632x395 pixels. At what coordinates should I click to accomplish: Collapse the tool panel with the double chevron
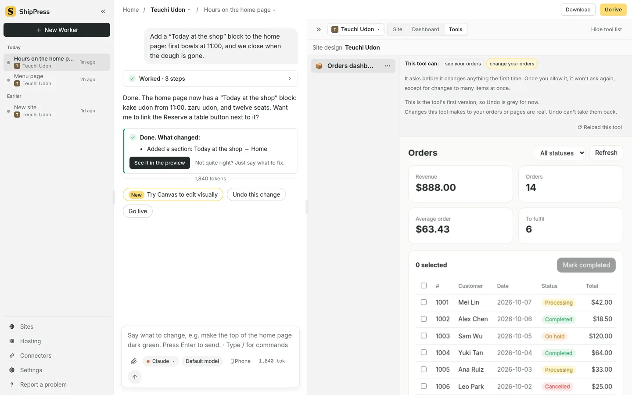click(x=319, y=29)
